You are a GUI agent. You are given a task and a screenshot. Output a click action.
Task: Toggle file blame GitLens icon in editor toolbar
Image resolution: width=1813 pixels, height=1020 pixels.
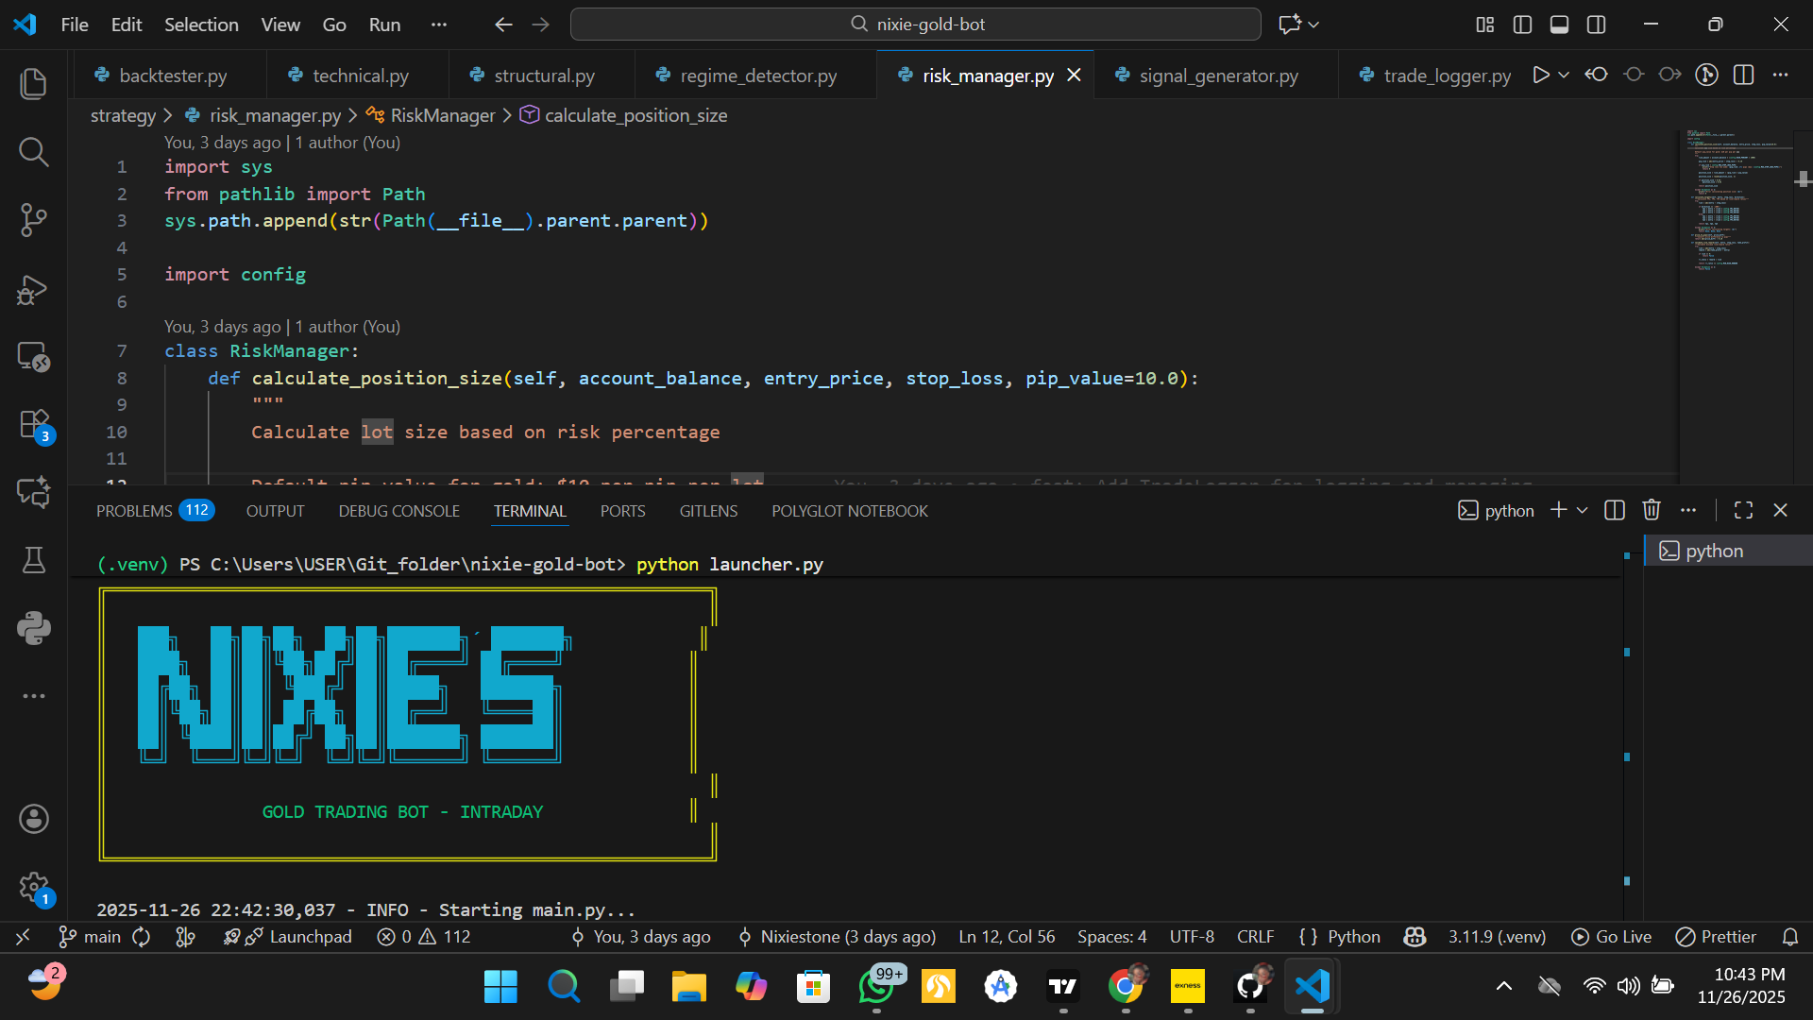pyautogui.click(x=1707, y=75)
